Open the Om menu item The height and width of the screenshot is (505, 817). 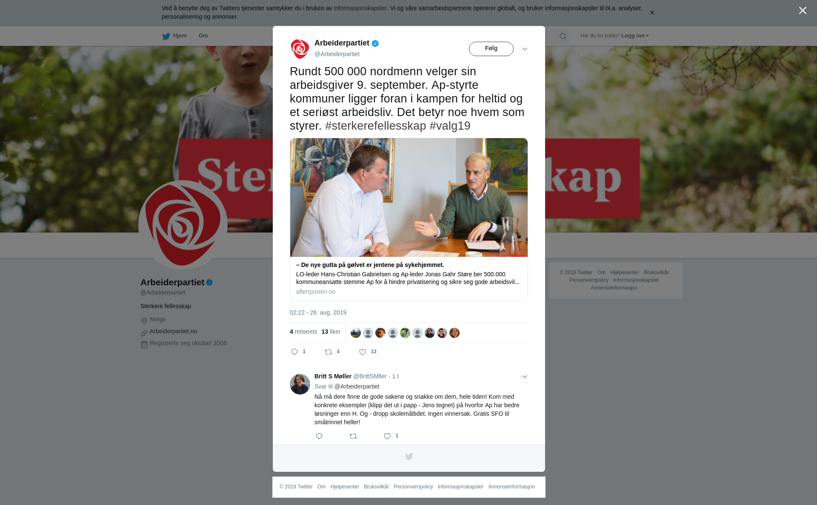pyautogui.click(x=203, y=36)
